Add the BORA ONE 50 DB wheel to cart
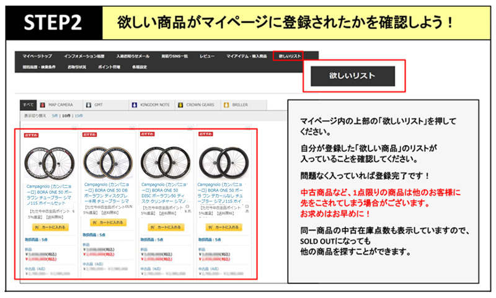This screenshot has height=298, width=496. (108, 222)
